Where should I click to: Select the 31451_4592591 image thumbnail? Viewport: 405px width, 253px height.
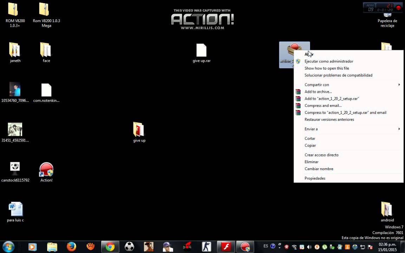tap(15, 129)
